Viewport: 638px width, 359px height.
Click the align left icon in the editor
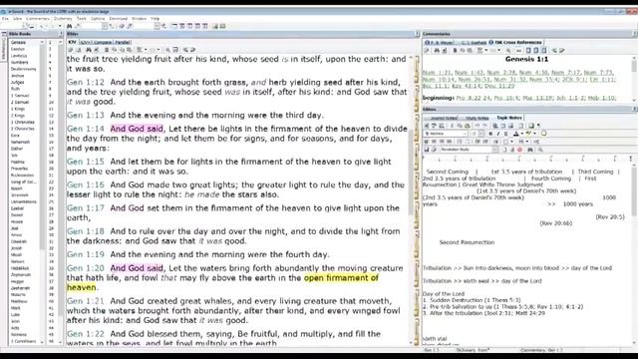pyautogui.click(x=427, y=142)
